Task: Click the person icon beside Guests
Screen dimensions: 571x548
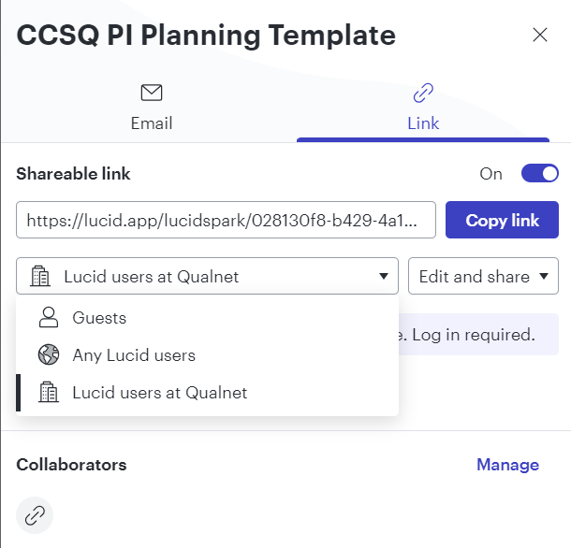Action: 49,317
